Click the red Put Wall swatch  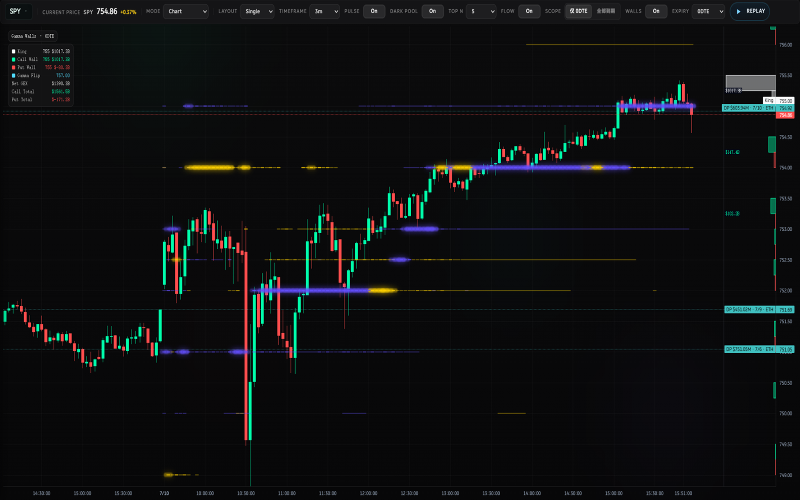(13, 67)
